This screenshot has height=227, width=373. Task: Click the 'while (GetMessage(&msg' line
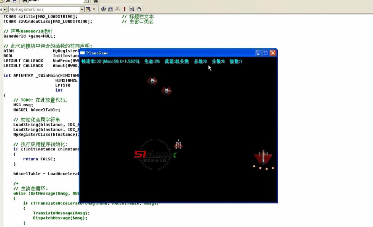(x=46, y=193)
